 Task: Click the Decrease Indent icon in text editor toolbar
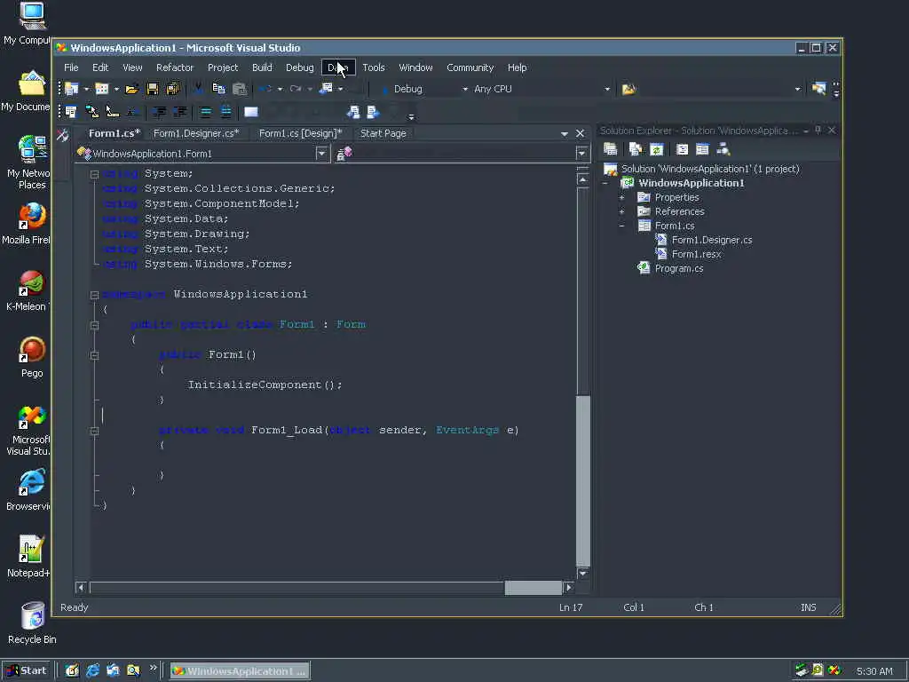click(x=160, y=112)
